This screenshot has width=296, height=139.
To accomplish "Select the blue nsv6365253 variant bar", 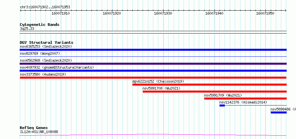I will click(153, 50).
